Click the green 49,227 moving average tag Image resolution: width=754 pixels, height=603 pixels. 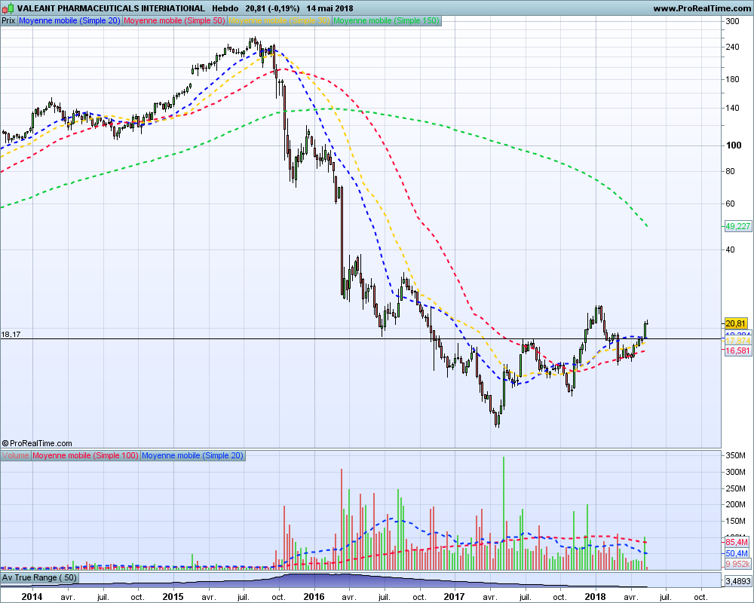pyautogui.click(x=737, y=226)
